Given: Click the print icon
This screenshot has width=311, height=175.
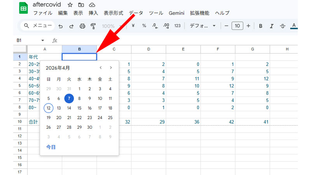Looking at the screenshot, I should (x=82, y=26).
